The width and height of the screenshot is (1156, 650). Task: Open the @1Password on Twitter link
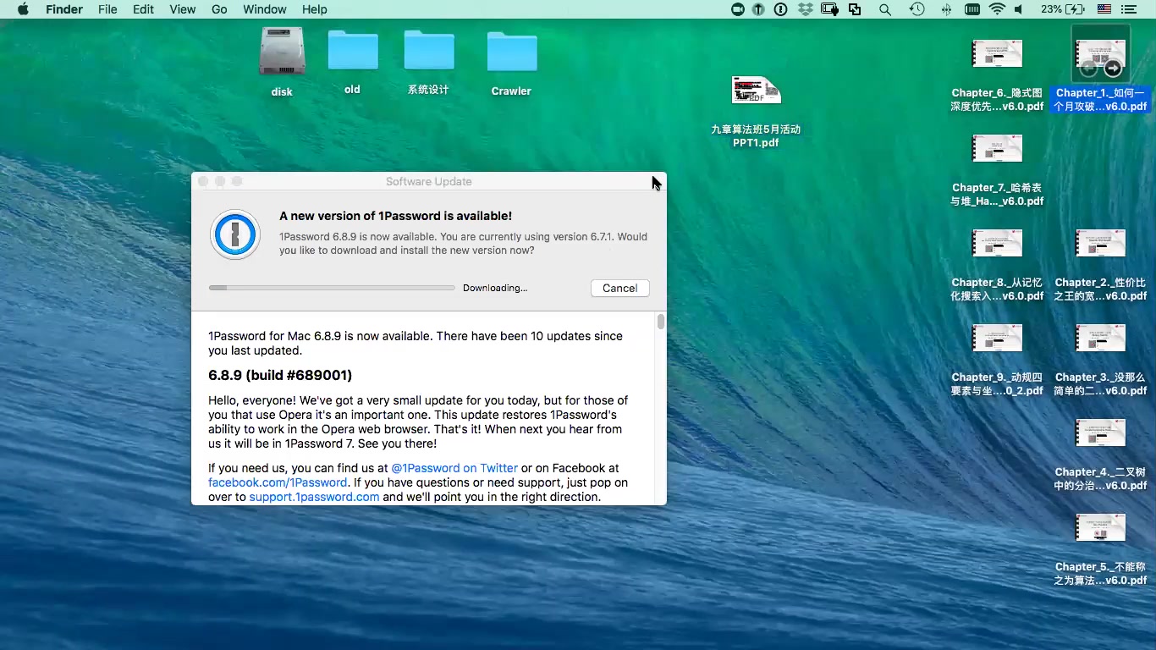point(454,468)
